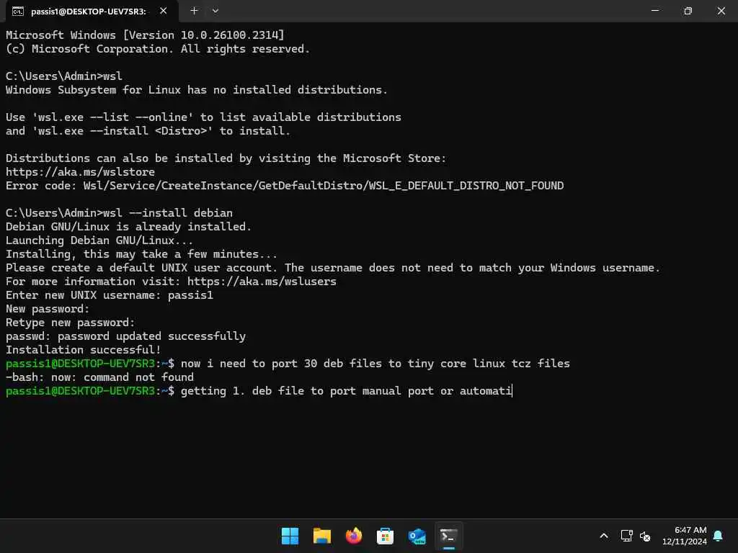Image resolution: width=738 pixels, height=553 pixels.
Task: Minimize the terminal window
Action: [654, 10]
